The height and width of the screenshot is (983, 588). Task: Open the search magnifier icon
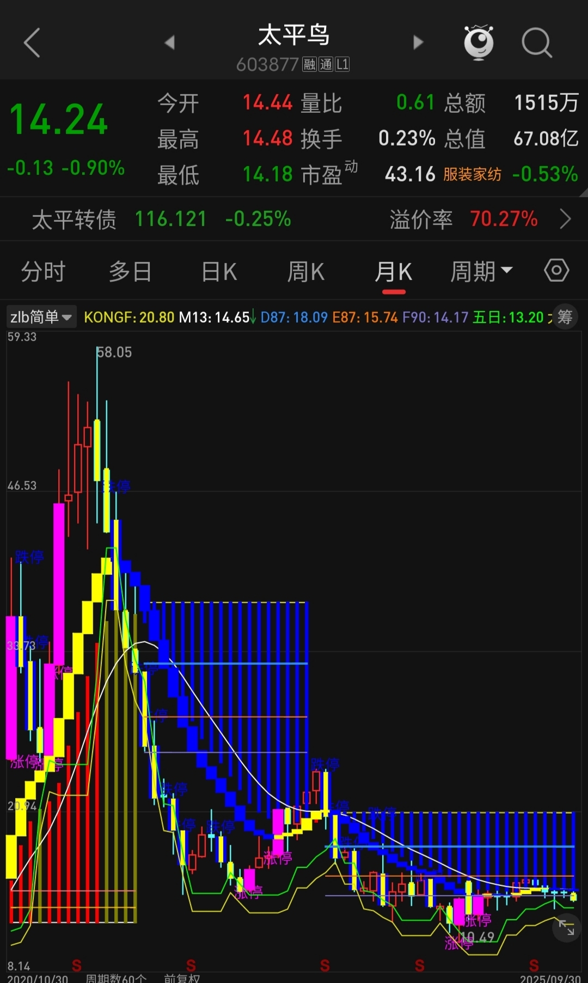pos(537,43)
